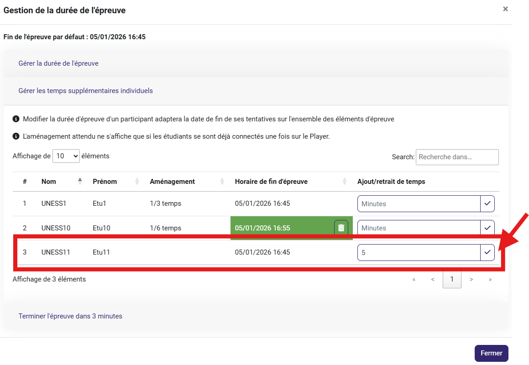This screenshot has height=365, width=529.
Task: Close the dialog with the X icon
Action: tap(505, 9)
